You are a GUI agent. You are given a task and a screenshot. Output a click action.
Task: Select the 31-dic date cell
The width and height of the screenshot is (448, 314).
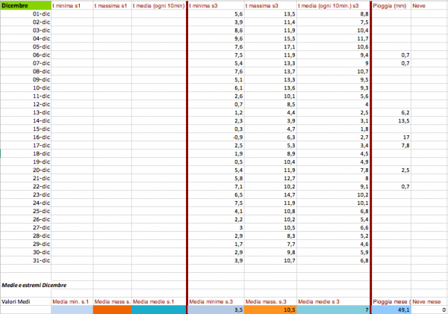[25, 260]
